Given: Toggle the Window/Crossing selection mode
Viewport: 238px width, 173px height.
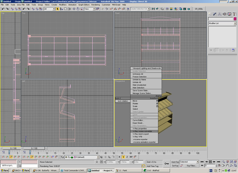Looking at the screenshot, I should (69, 9).
